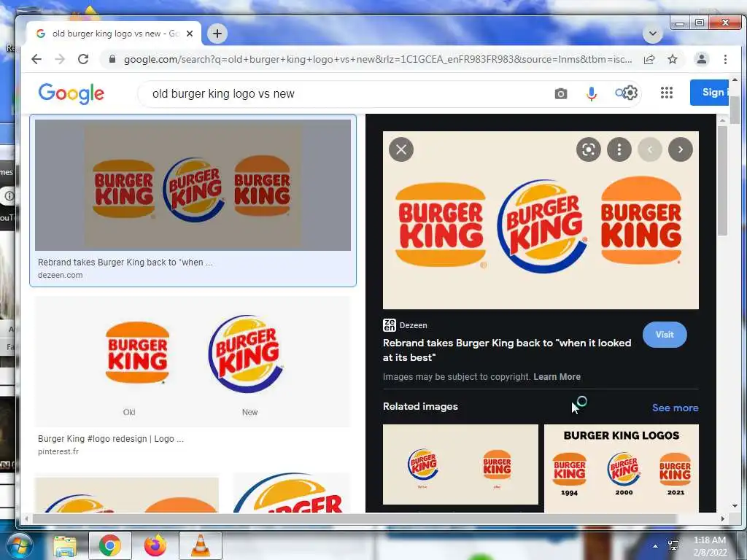Open network status tray icon
Viewport: 747px width, 560px height.
[x=673, y=545]
